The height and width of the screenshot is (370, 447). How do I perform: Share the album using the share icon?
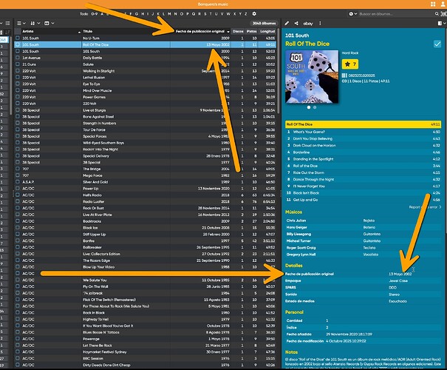pos(296,24)
